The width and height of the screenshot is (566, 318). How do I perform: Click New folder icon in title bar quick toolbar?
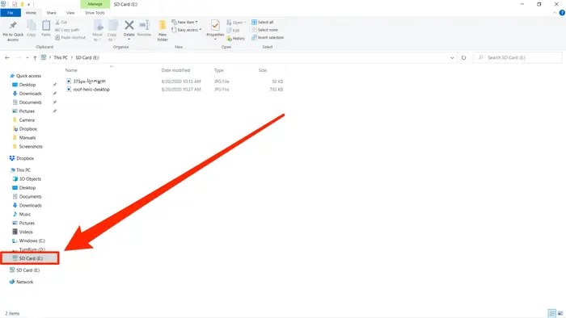22,4
